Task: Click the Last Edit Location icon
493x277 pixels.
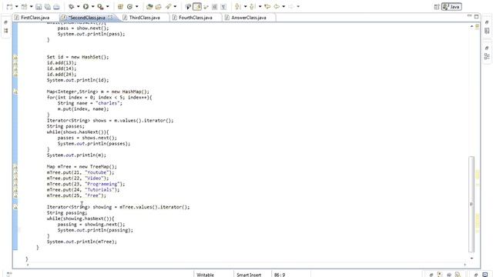Action: tap(267, 7)
